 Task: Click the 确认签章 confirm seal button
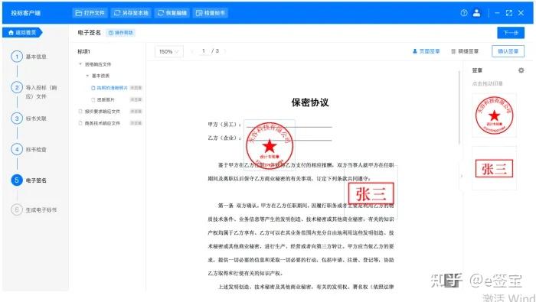[x=508, y=51]
